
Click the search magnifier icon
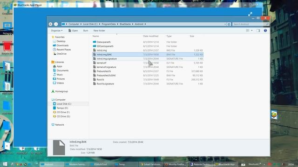pyautogui.click(x=267, y=24)
